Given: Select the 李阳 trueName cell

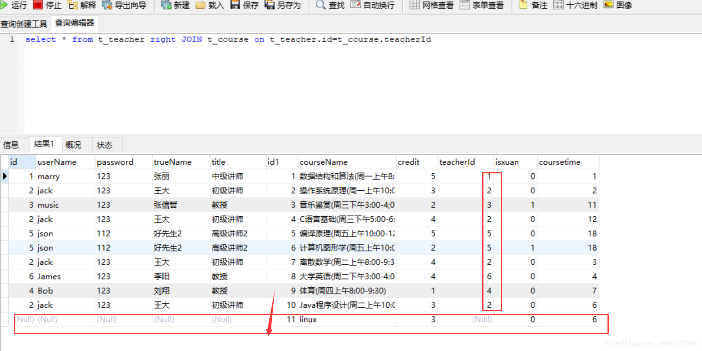Looking at the screenshot, I should click(181, 276).
